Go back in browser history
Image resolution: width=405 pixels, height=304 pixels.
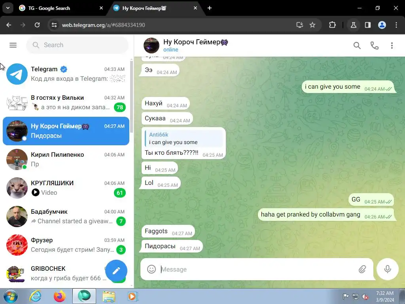pos(9,25)
